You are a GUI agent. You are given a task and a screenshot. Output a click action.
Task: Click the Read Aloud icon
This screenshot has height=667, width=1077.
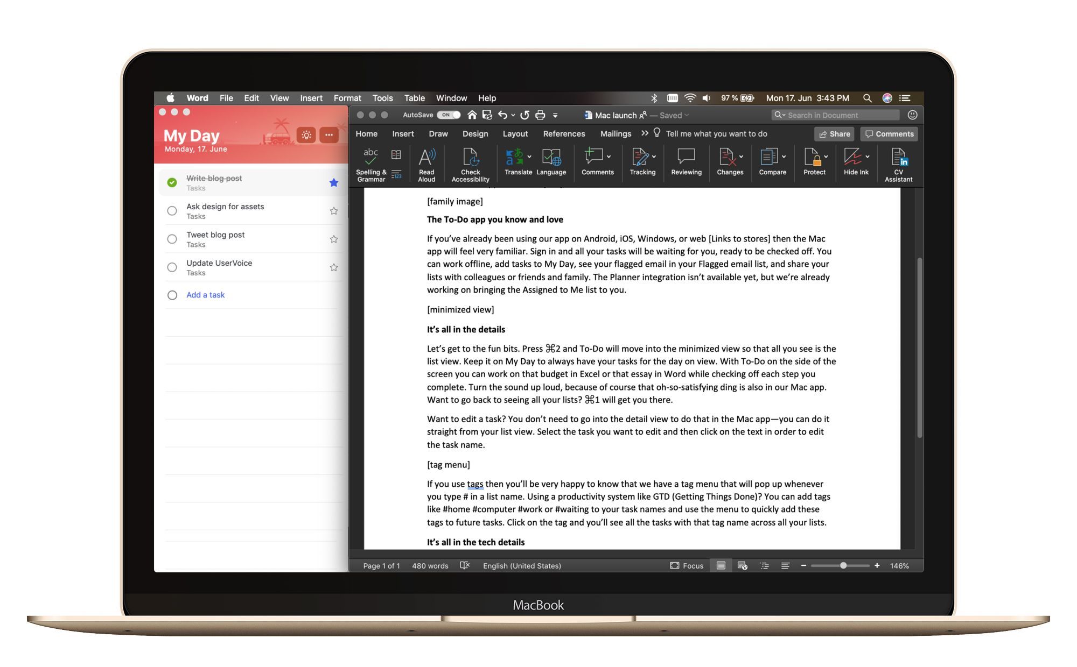click(426, 158)
